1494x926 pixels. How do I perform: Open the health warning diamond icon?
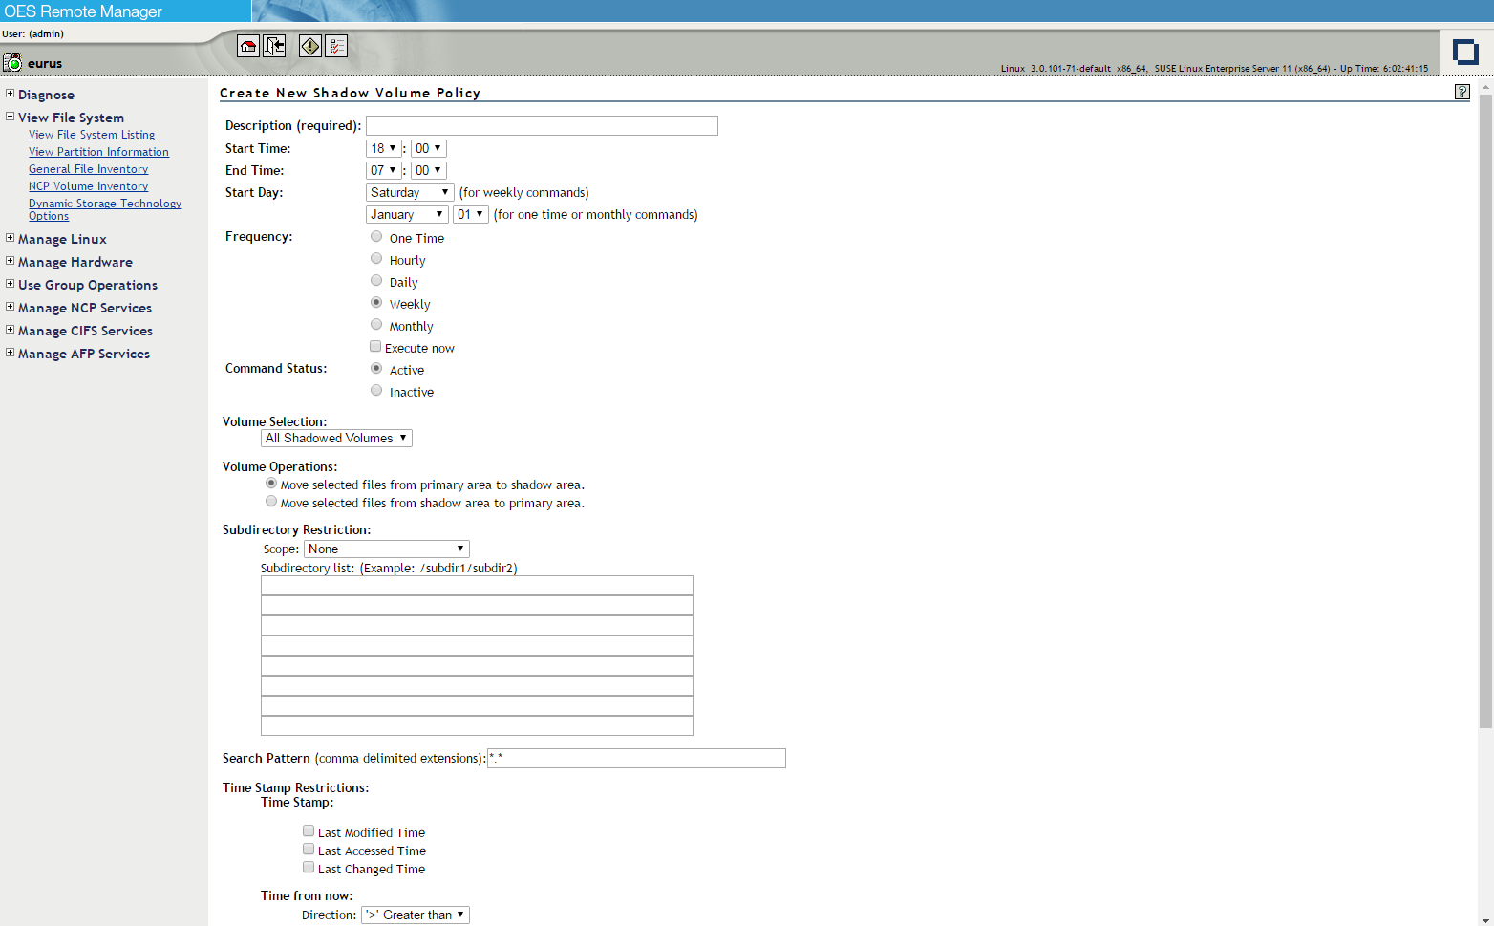click(310, 46)
